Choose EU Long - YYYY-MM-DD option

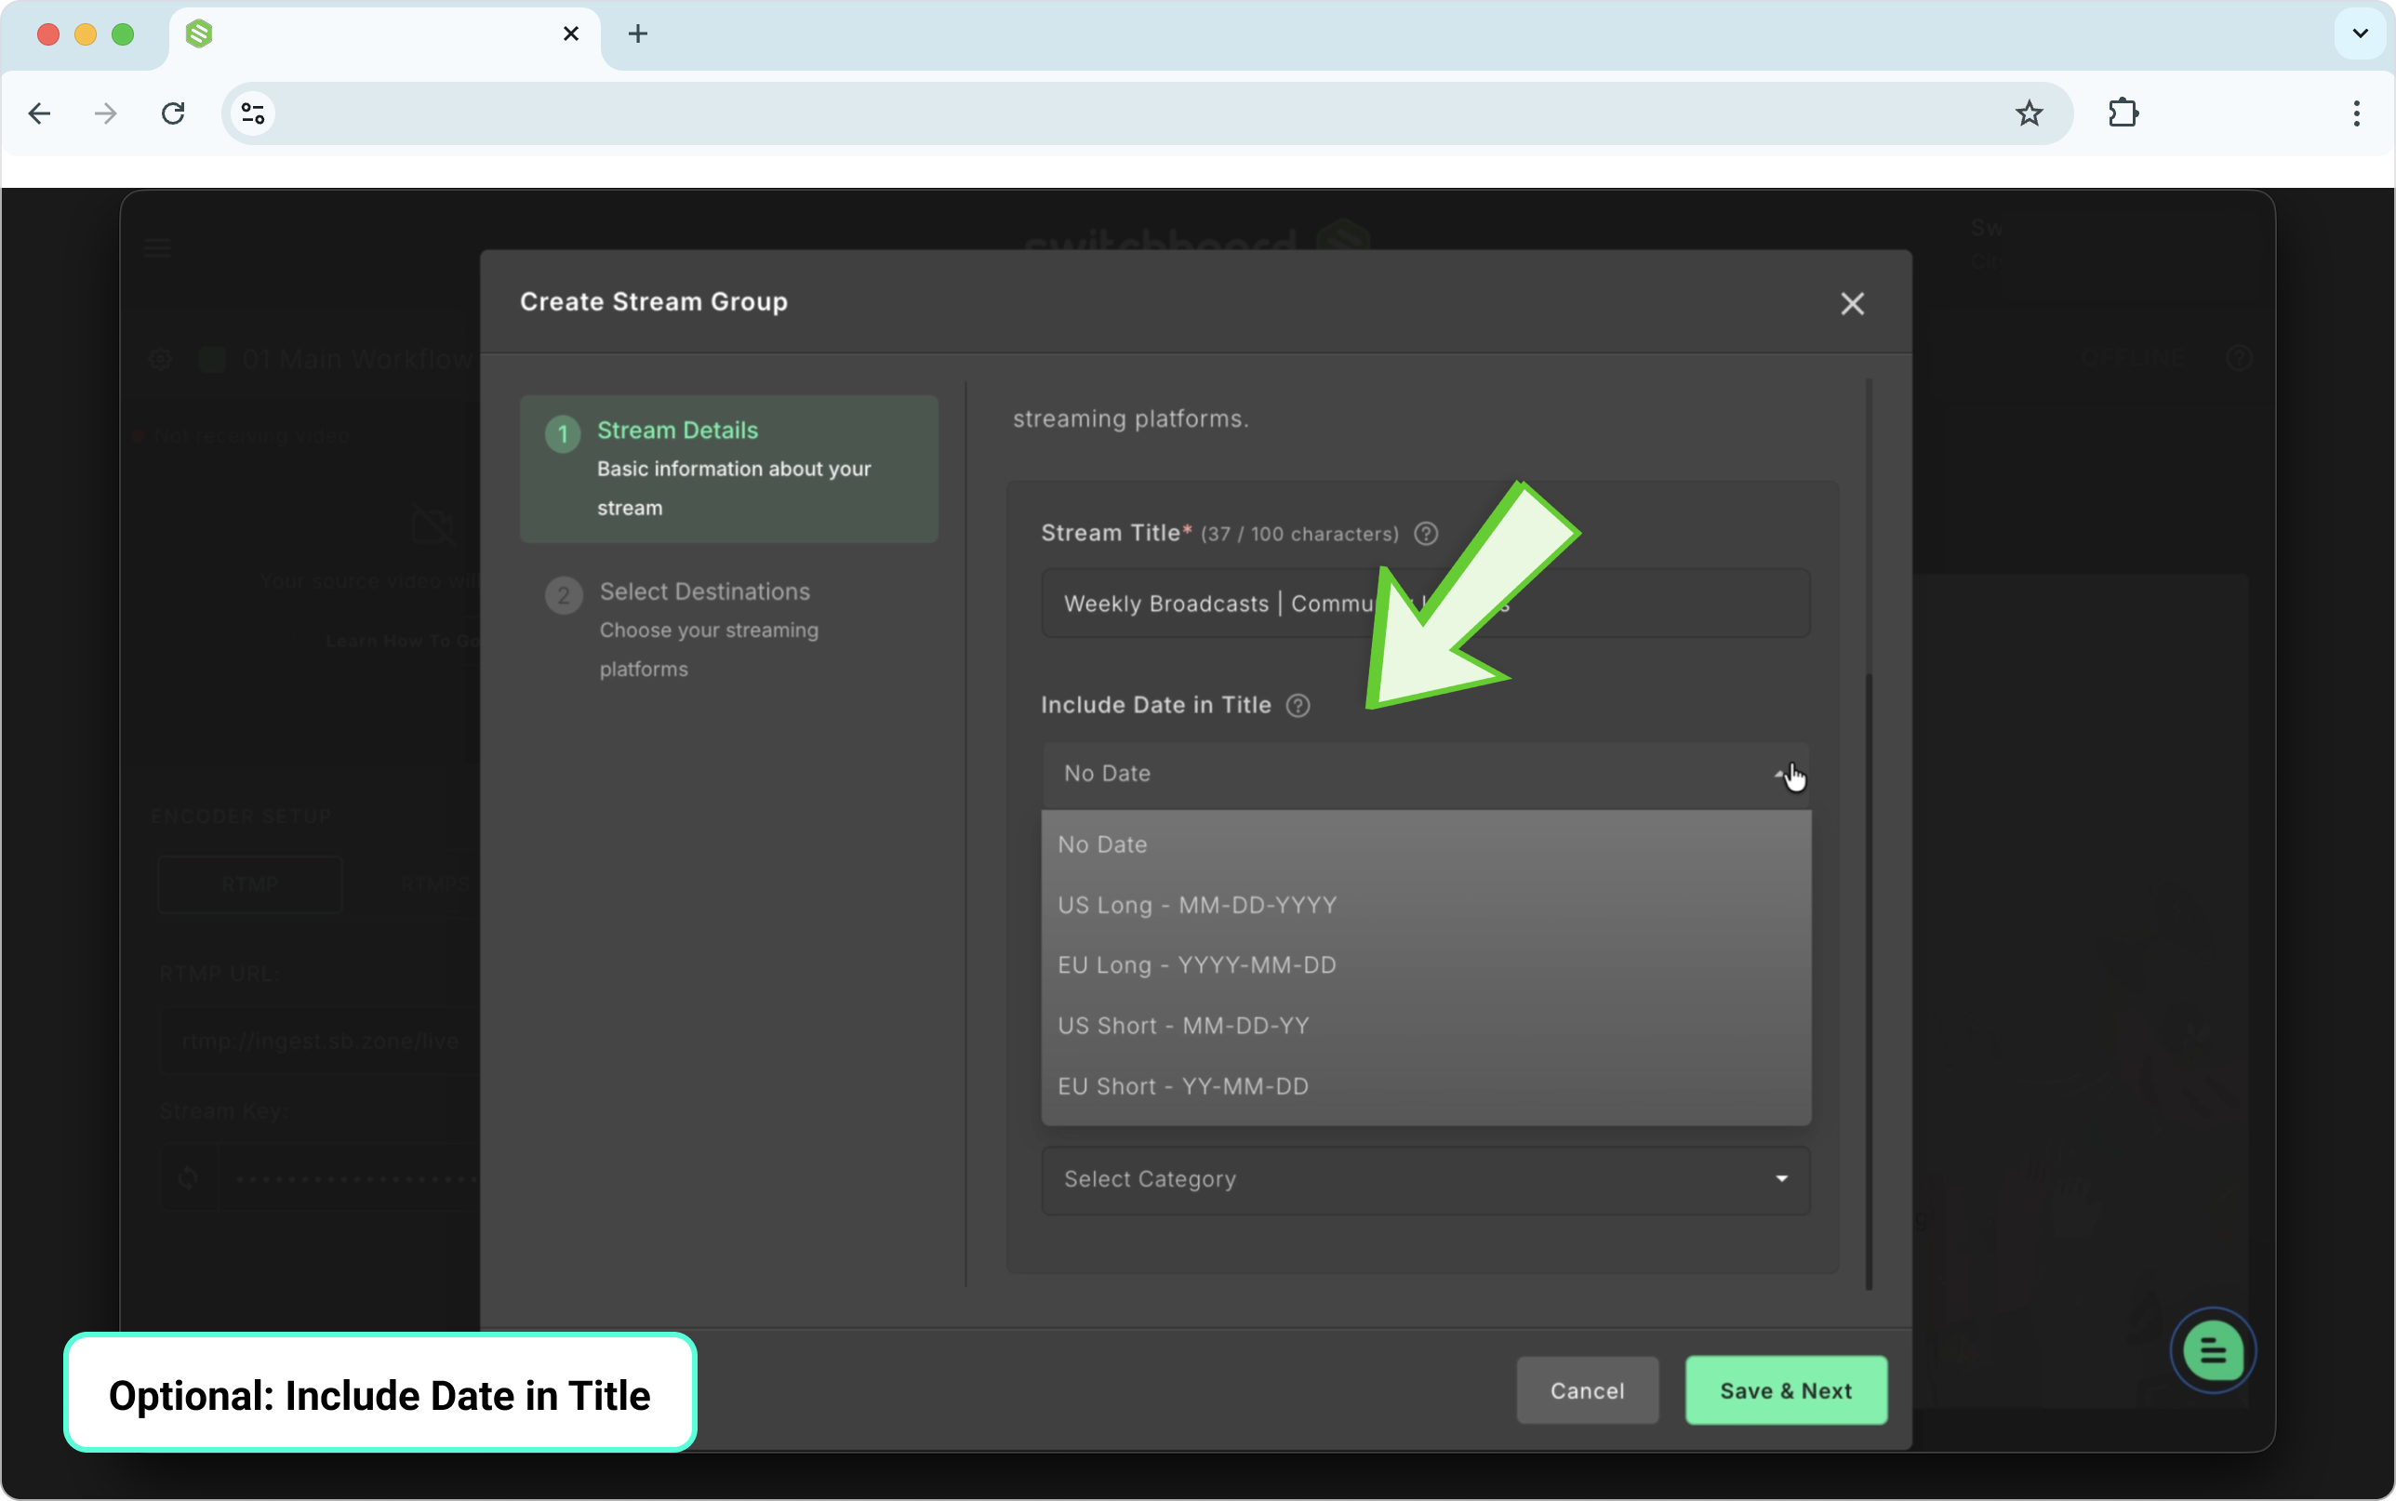(1425, 965)
